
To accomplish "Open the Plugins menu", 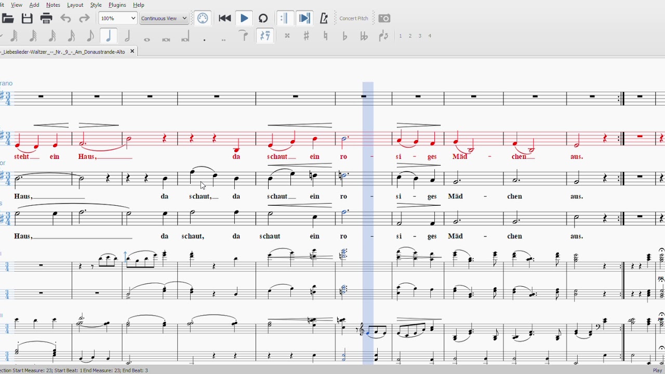I will [117, 5].
